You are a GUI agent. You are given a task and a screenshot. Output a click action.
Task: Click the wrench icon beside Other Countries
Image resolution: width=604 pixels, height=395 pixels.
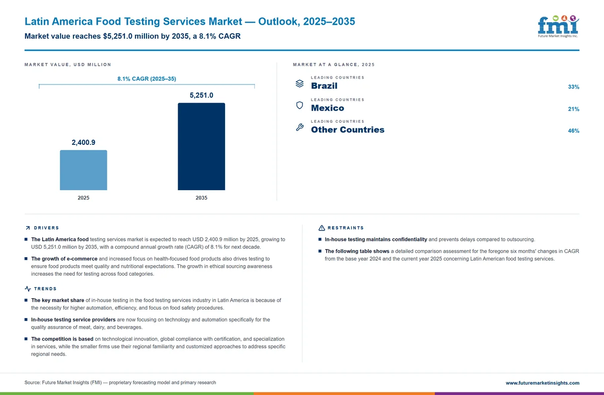click(x=299, y=127)
